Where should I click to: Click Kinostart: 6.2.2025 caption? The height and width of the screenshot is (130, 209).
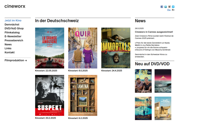tap(78, 118)
